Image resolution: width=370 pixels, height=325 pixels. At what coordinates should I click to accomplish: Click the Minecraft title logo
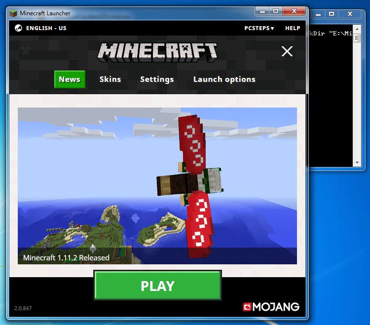tap(157, 52)
